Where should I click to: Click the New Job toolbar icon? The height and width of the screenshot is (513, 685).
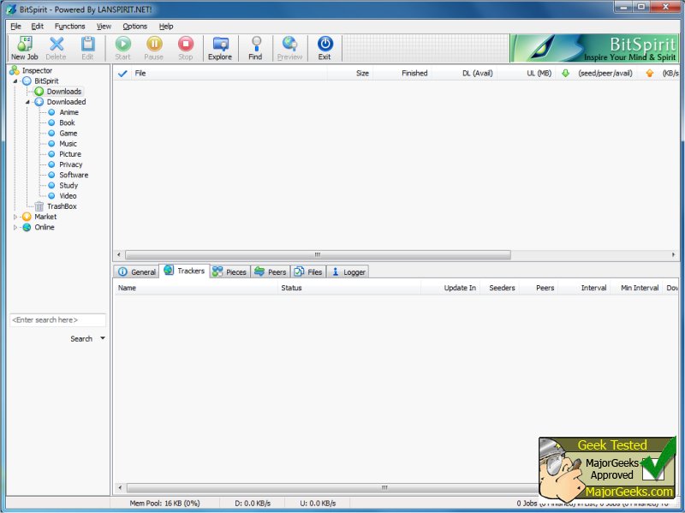pyautogui.click(x=25, y=48)
